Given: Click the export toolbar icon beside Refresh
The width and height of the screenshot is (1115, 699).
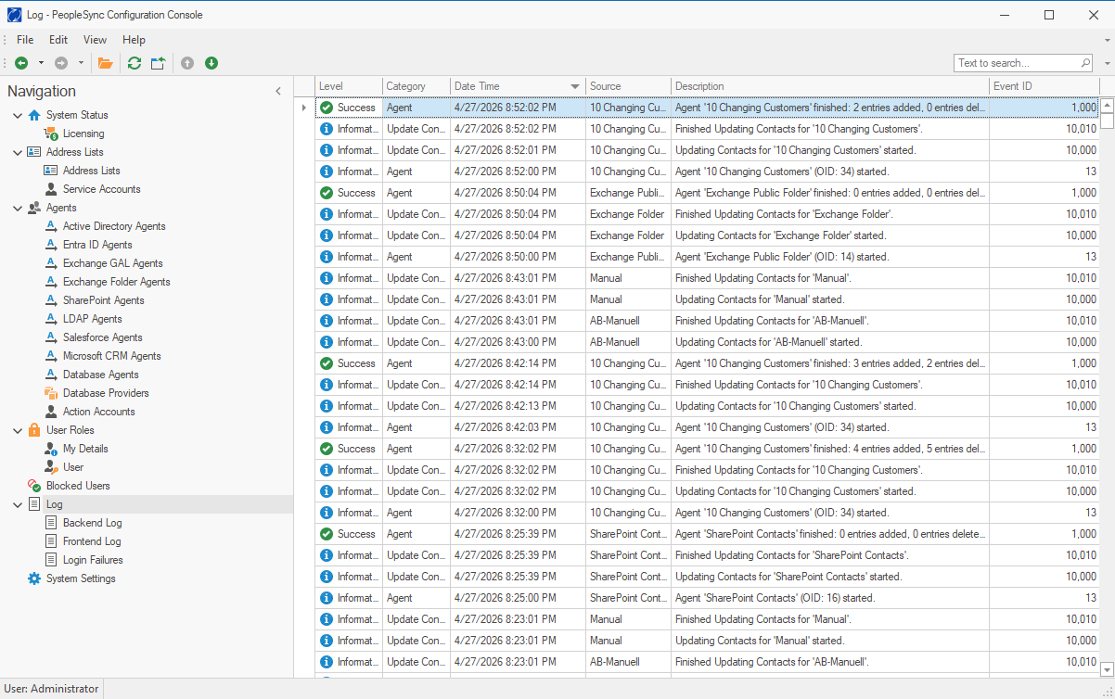Looking at the screenshot, I should [159, 63].
